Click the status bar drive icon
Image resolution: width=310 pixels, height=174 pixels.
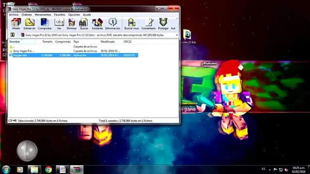tap(10, 120)
